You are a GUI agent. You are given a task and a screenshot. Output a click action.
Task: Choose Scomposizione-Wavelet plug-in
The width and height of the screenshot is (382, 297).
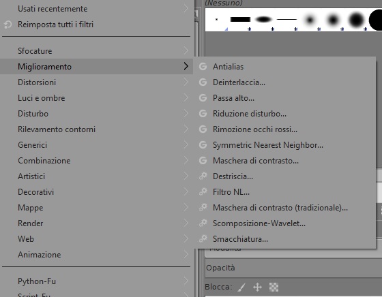[286, 223]
